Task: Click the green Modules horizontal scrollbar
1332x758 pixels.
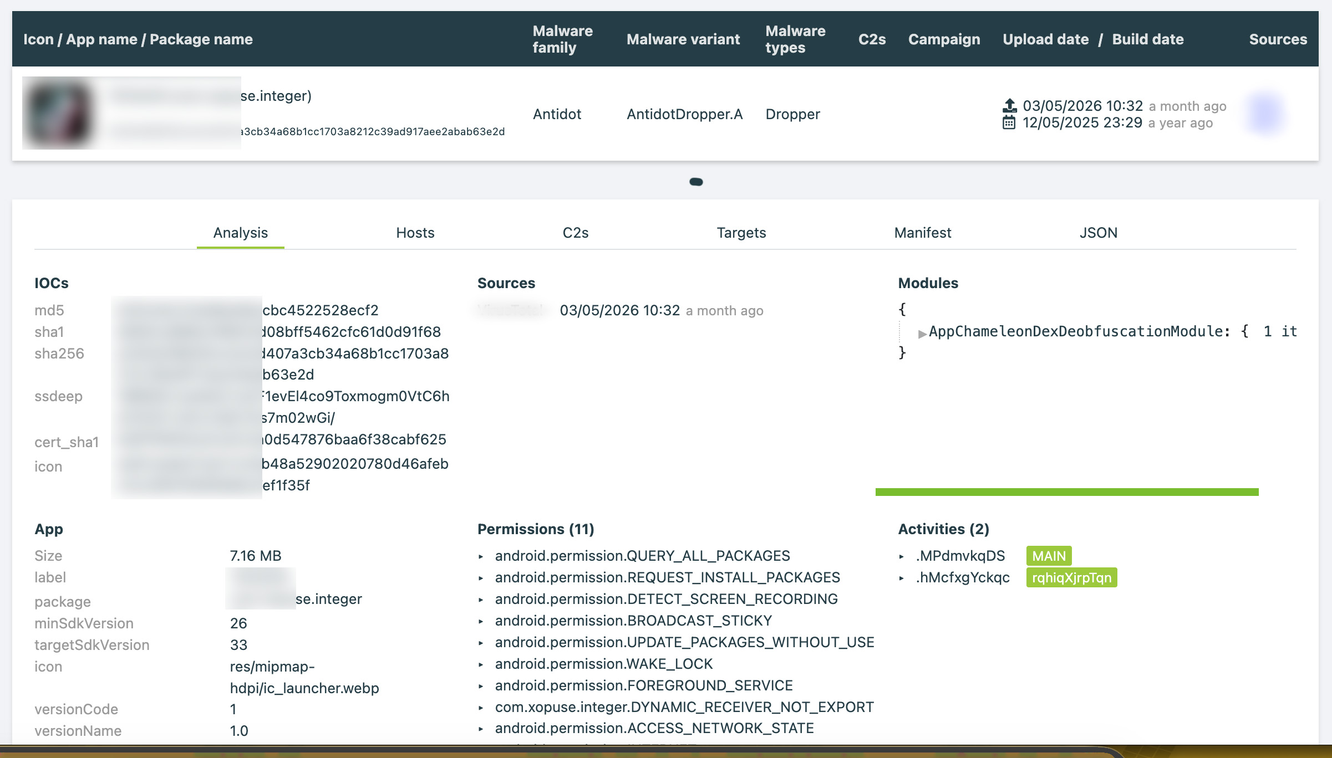Action: click(1067, 492)
